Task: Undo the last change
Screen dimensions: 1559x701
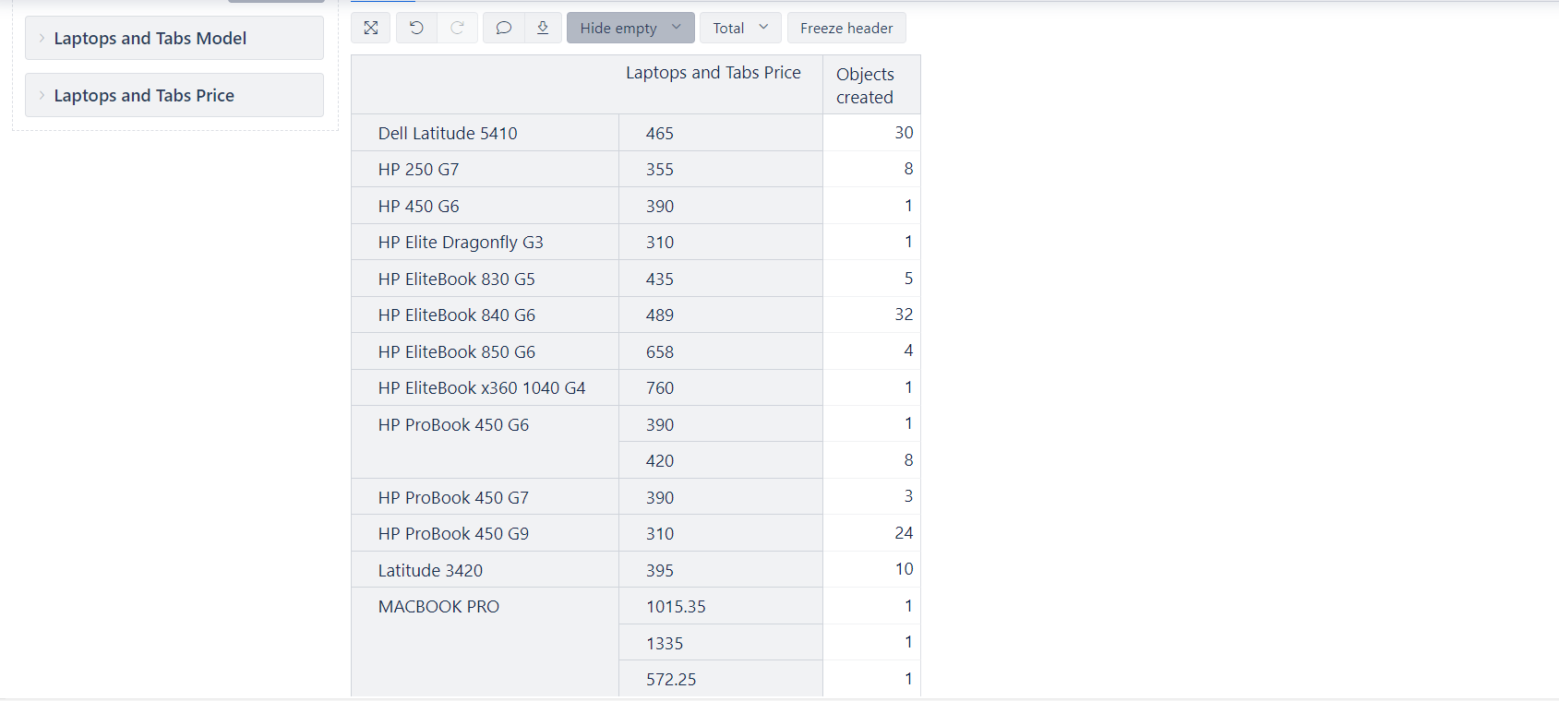Action: (x=416, y=28)
